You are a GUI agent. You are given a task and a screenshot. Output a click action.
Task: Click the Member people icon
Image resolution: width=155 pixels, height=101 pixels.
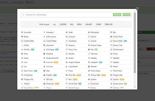click(89, 67)
